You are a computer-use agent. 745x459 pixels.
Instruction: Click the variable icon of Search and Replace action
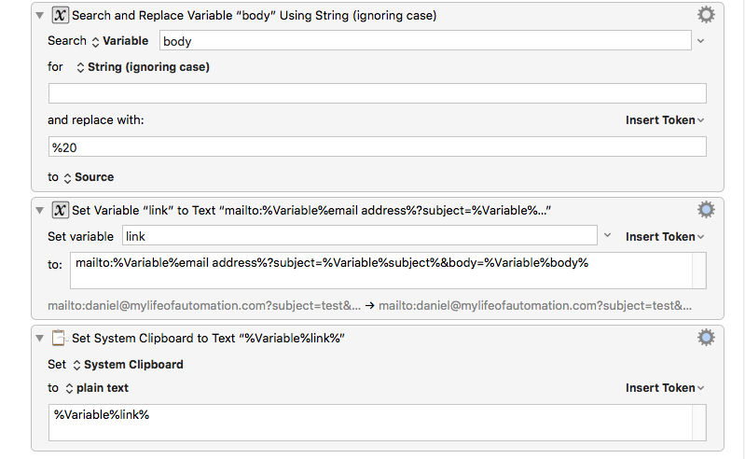60,15
